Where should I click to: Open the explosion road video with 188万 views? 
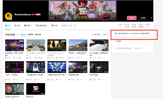(x=78, y=45)
